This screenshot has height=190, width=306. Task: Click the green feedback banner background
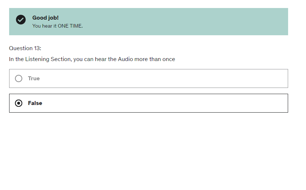[183, 22]
